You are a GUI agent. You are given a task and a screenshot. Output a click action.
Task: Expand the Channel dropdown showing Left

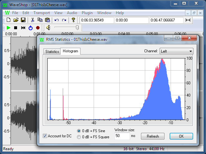click(x=176, y=51)
